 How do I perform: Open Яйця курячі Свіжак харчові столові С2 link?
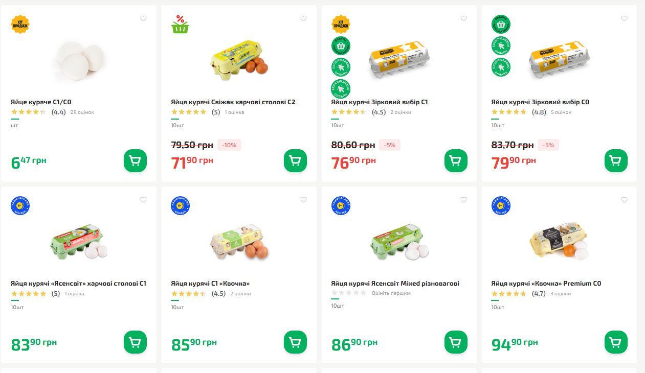[233, 102]
